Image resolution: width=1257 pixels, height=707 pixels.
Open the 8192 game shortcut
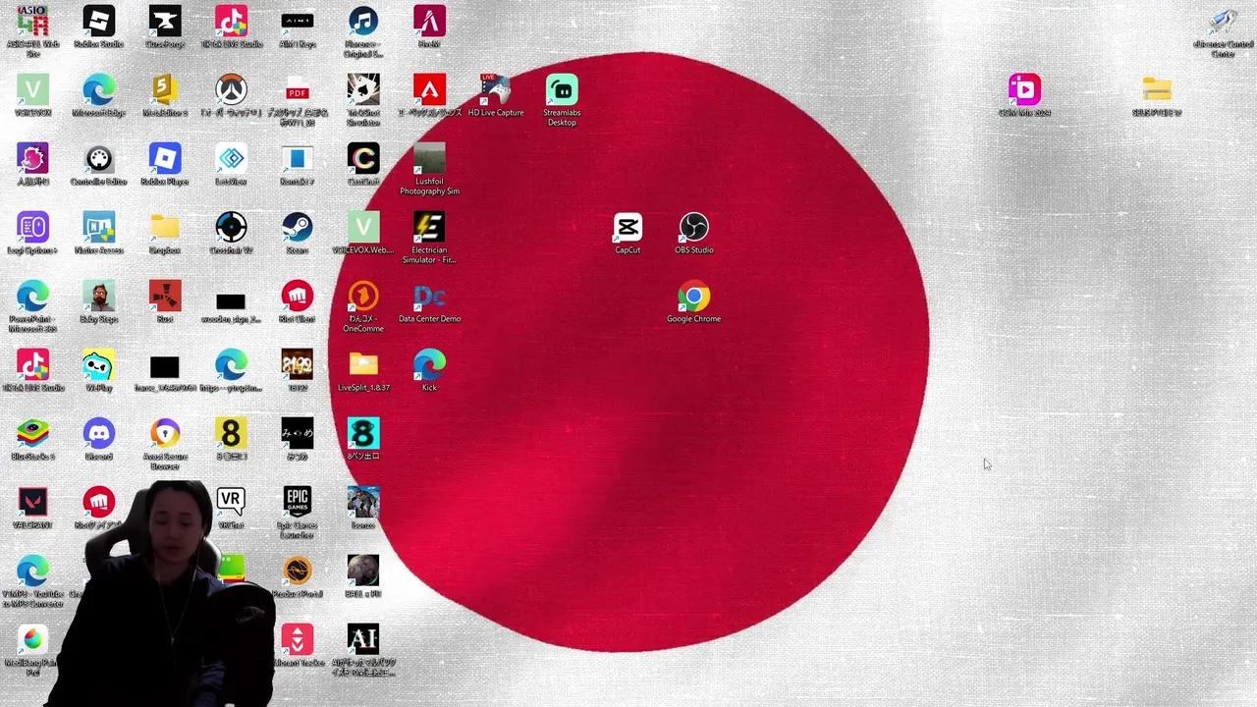pos(298,365)
